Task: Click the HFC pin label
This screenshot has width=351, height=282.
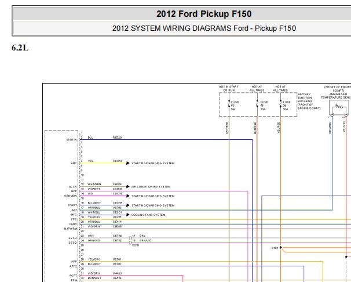Action: point(74,215)
